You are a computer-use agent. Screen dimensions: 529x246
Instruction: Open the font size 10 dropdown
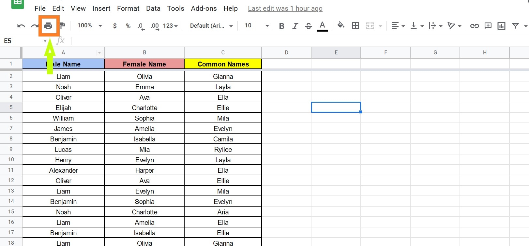257,26
